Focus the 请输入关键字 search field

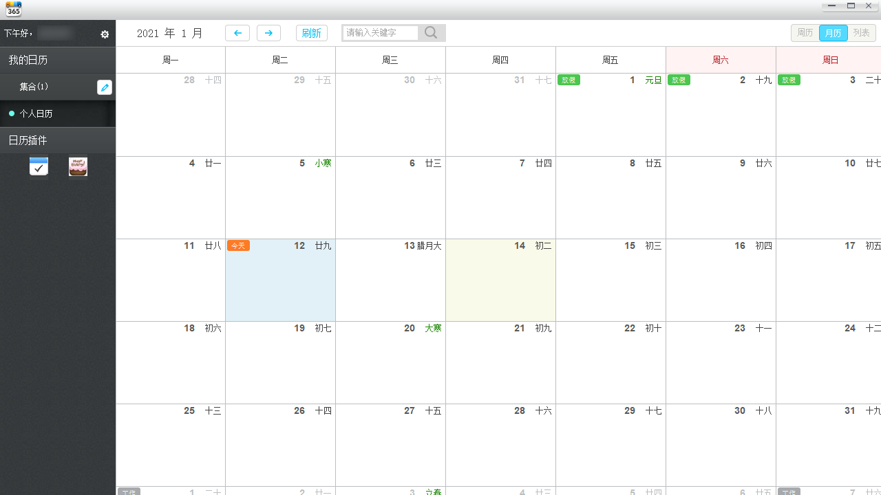click(380, 33)
